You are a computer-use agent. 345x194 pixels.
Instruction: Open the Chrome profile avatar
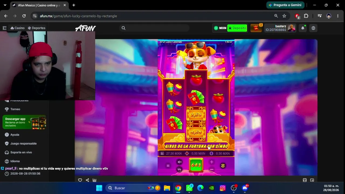coord(329,16)
